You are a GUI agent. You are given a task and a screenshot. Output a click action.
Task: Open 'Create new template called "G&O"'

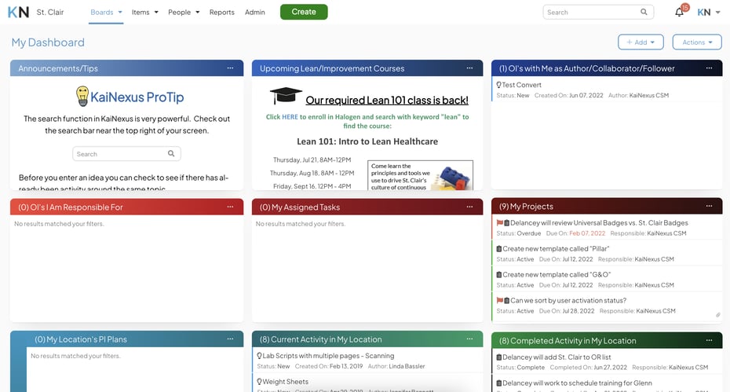(557, 274)
